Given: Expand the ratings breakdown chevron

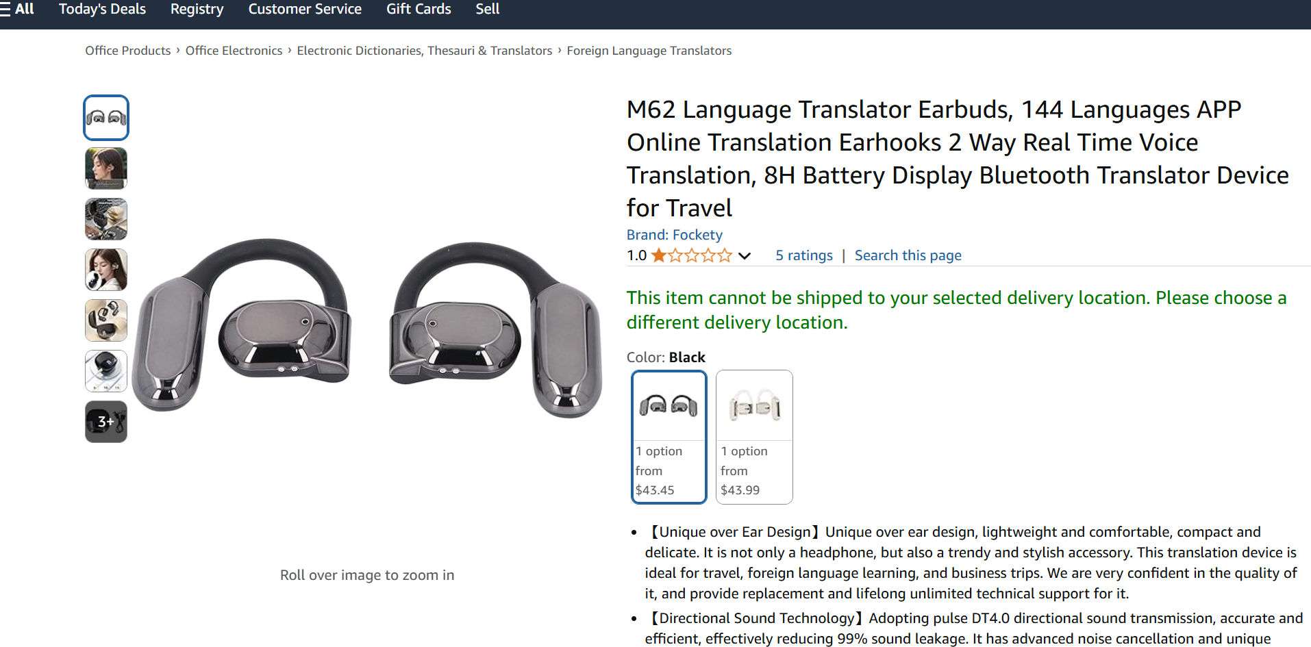Looking at the screenshot, I should coord(745,256).
